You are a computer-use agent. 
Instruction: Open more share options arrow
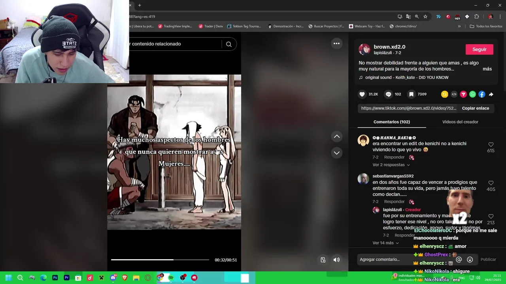tap(491, 94)
